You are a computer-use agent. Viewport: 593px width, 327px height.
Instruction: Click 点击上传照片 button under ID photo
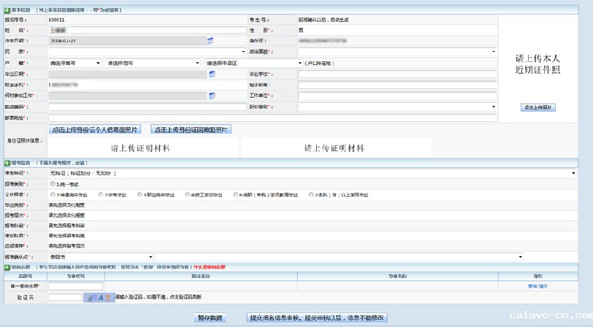(x=538, y=107)
